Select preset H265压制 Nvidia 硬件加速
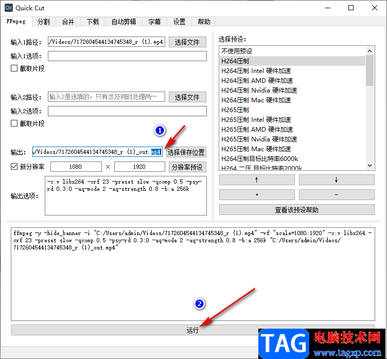 coord(292,139)
